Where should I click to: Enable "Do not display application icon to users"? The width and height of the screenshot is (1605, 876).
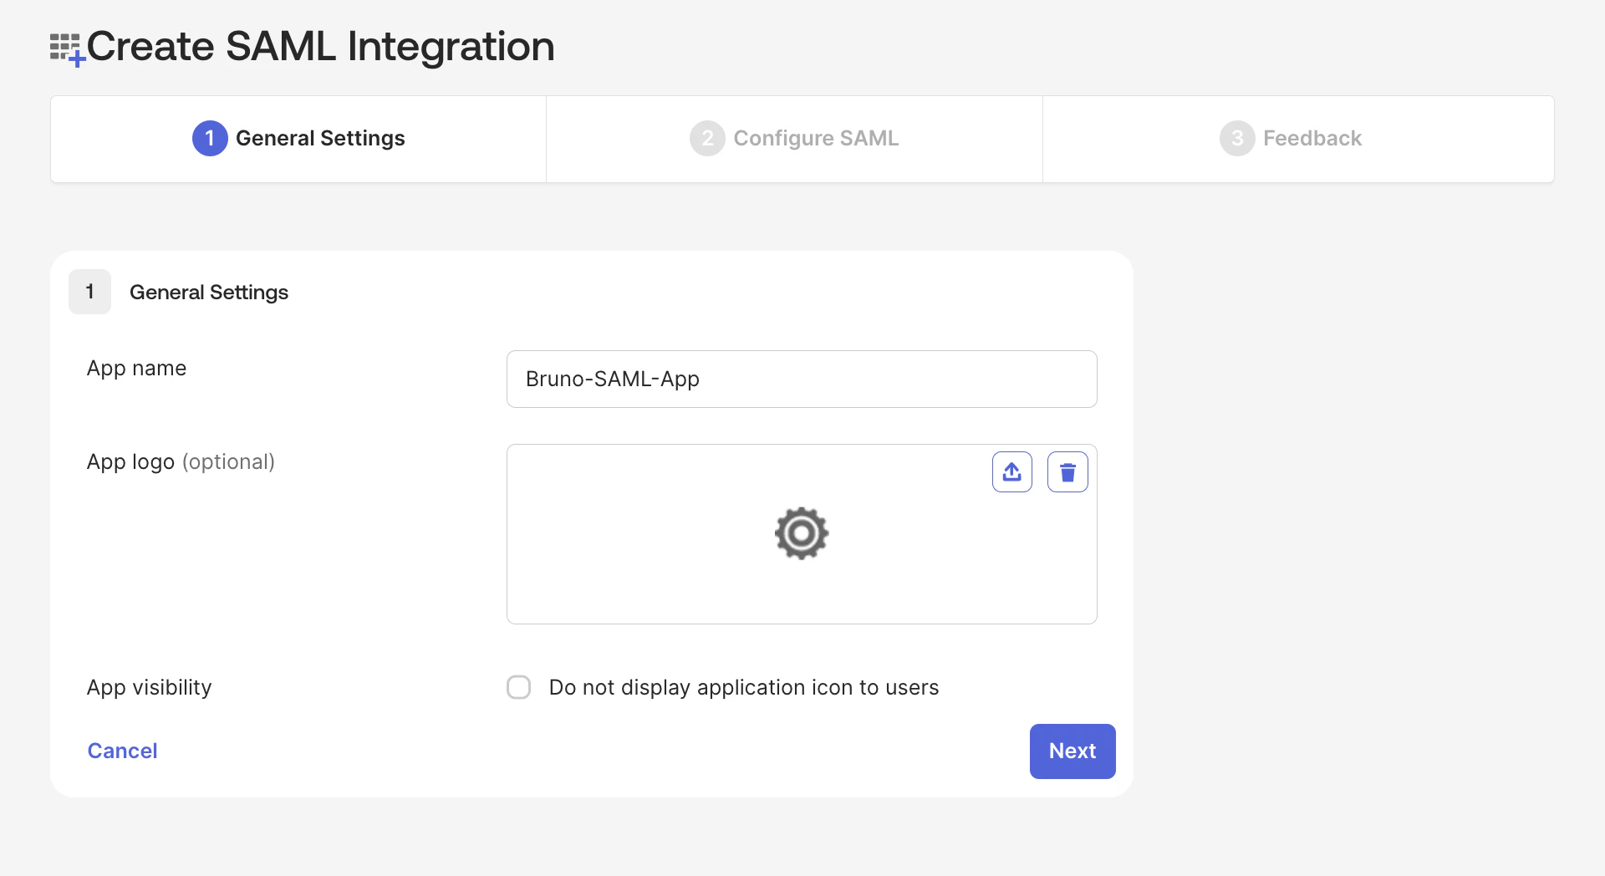[518, 686]
